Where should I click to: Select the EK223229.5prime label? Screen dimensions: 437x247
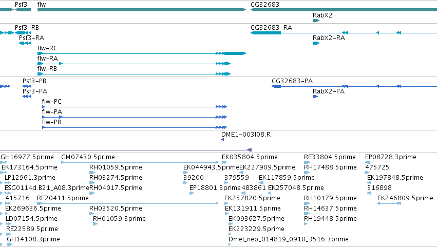tap(256, 229)
